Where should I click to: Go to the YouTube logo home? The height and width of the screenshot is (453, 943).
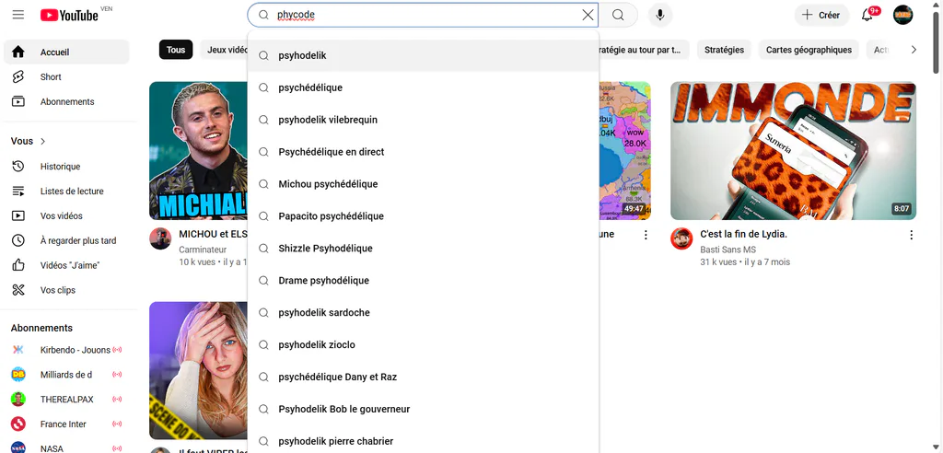click(69, 15)
